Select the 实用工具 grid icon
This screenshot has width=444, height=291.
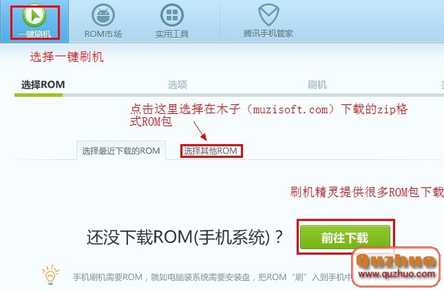tap(172, 14)
